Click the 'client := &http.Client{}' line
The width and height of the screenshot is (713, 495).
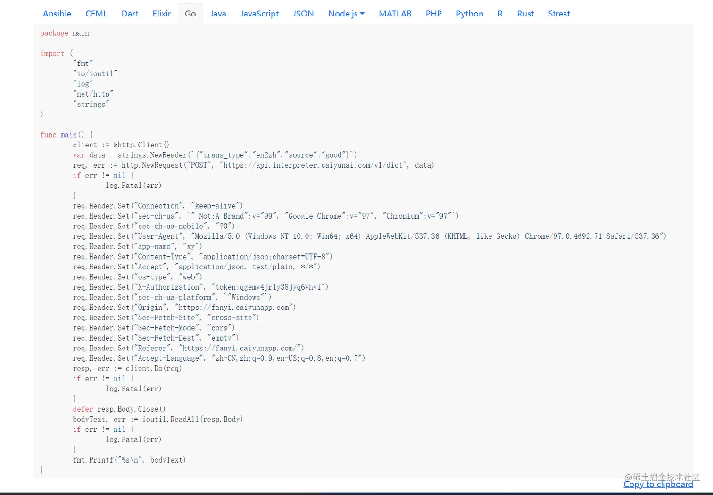pos(121,145)
